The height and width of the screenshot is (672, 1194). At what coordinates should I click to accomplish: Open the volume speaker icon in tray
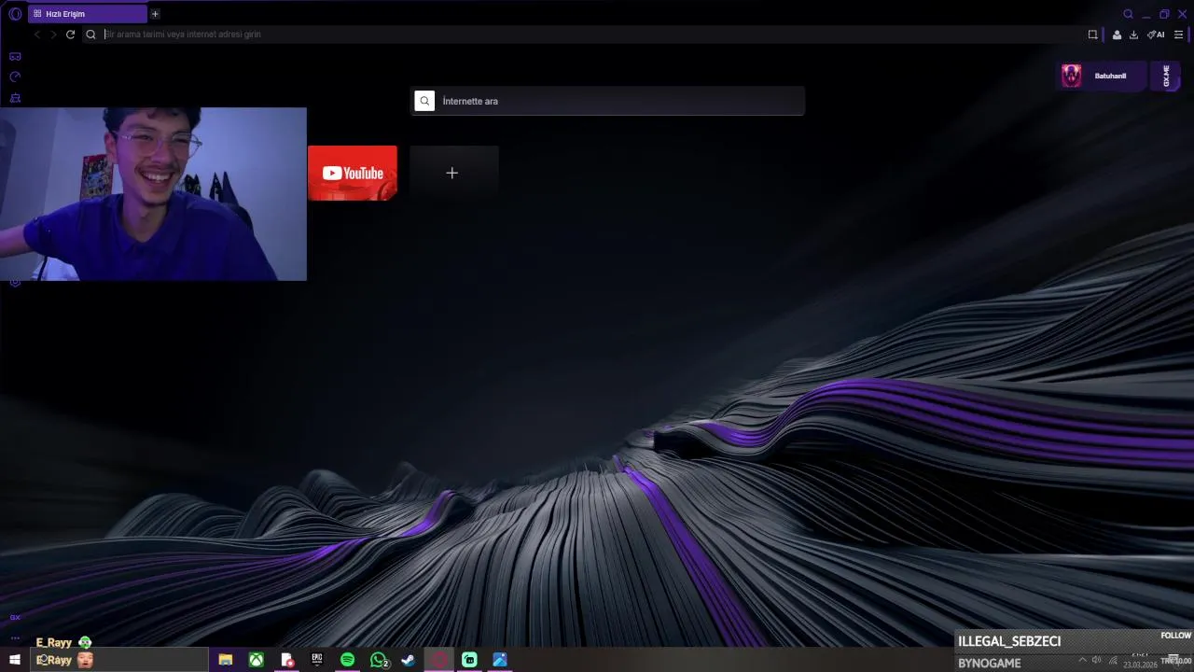1096,660
